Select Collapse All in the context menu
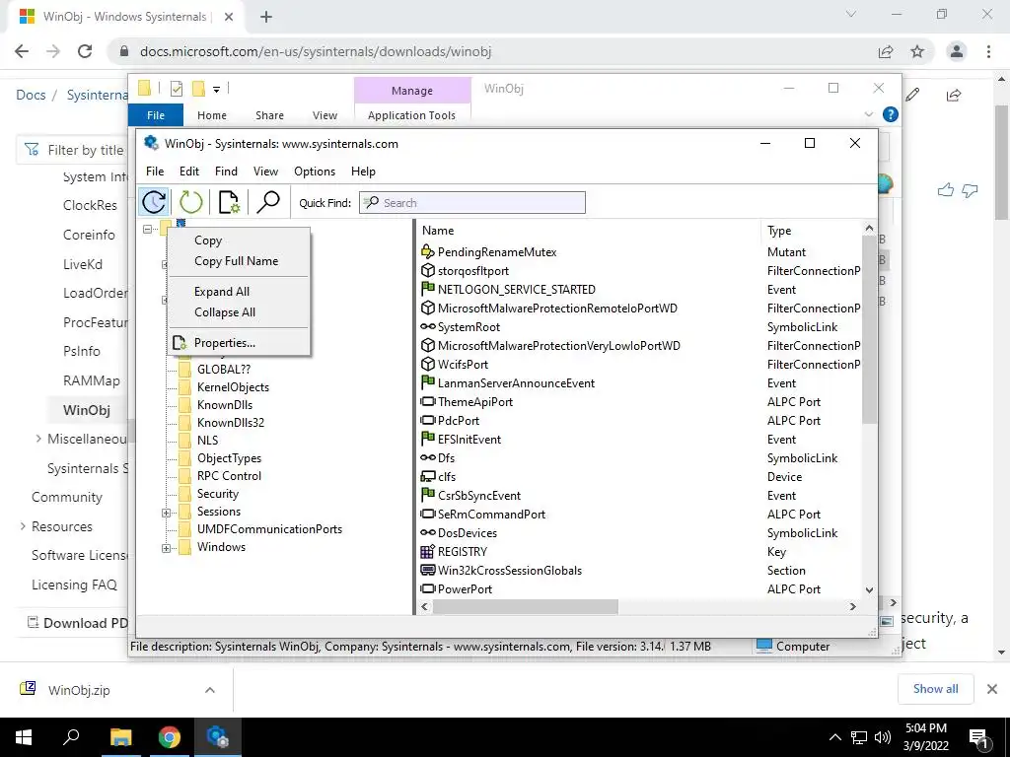The image size is (1010, 757). coord(225,312)
